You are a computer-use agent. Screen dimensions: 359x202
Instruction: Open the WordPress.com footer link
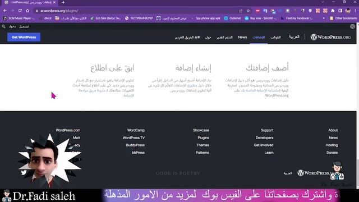pyautogui.click(x=68, y=130)
